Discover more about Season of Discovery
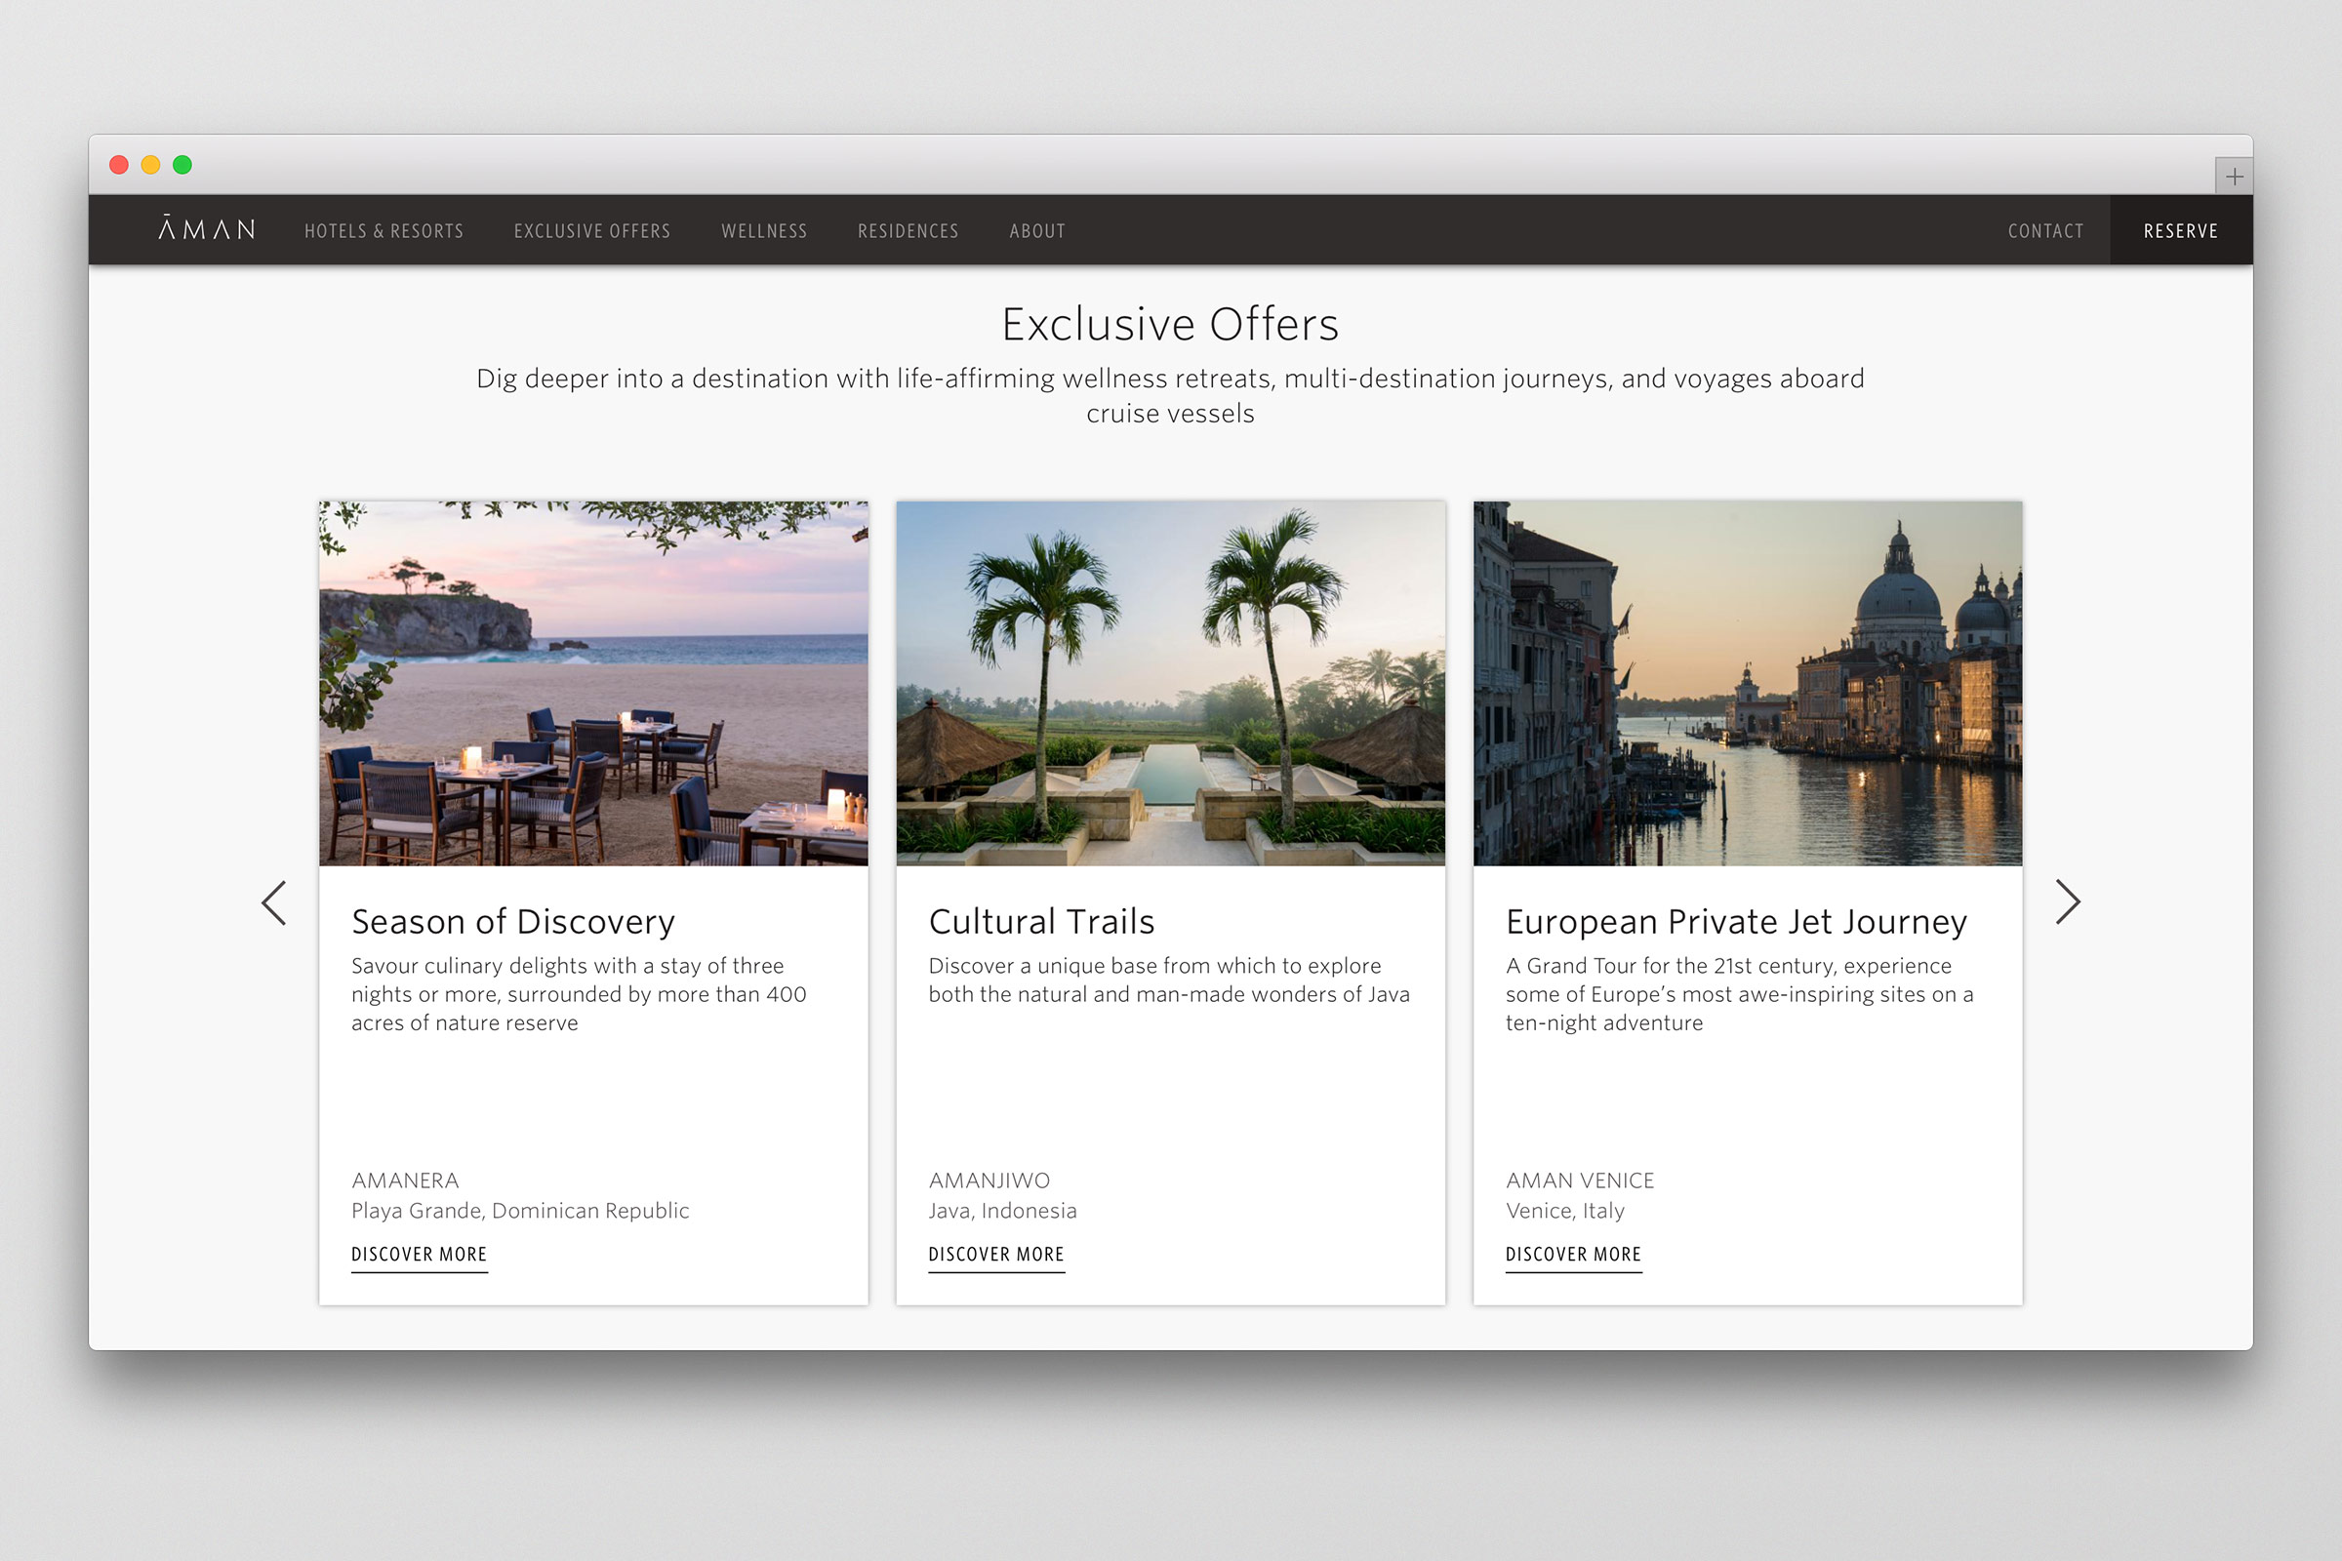 click(420, 1255)
